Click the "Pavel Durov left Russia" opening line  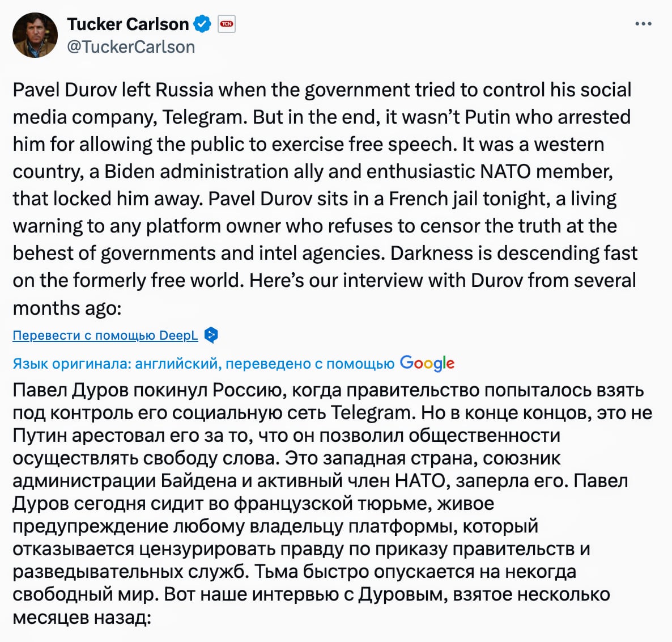[113, 90]
